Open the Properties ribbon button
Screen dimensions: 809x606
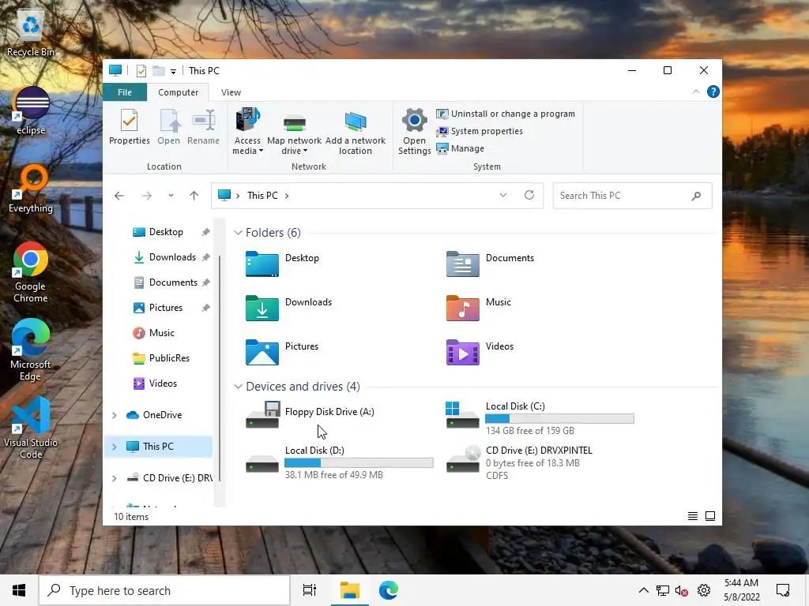click(129, 126)
